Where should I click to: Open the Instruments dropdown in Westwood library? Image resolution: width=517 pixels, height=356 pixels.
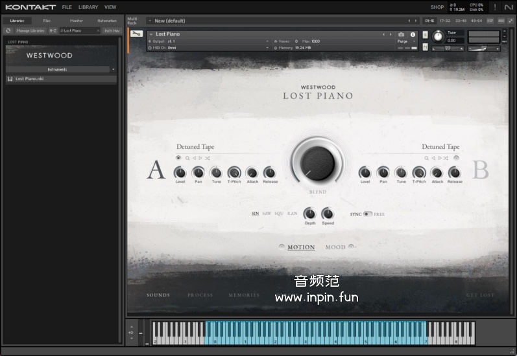(x=113, y=69)
